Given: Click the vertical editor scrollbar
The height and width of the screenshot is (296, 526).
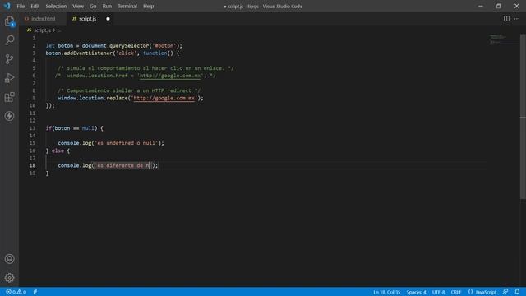Looking at the screenshot, I should tap(523, 117).
